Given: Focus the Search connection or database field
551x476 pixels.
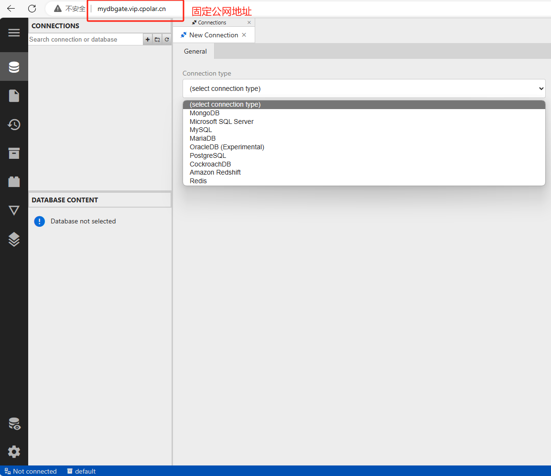Looking at the screenshot, I should coord(86,39).
